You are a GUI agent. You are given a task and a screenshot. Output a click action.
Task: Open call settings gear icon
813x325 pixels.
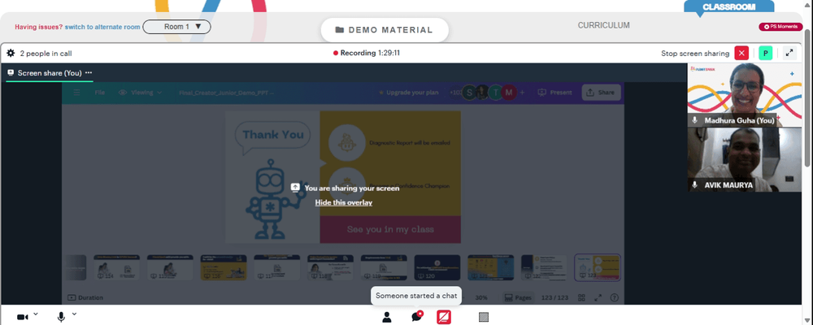click(11, 53)
